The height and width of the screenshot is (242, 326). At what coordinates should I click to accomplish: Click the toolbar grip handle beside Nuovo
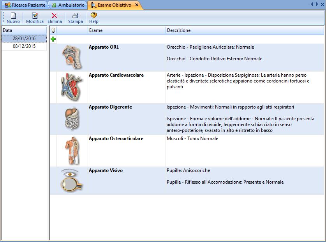coord(4,18)
